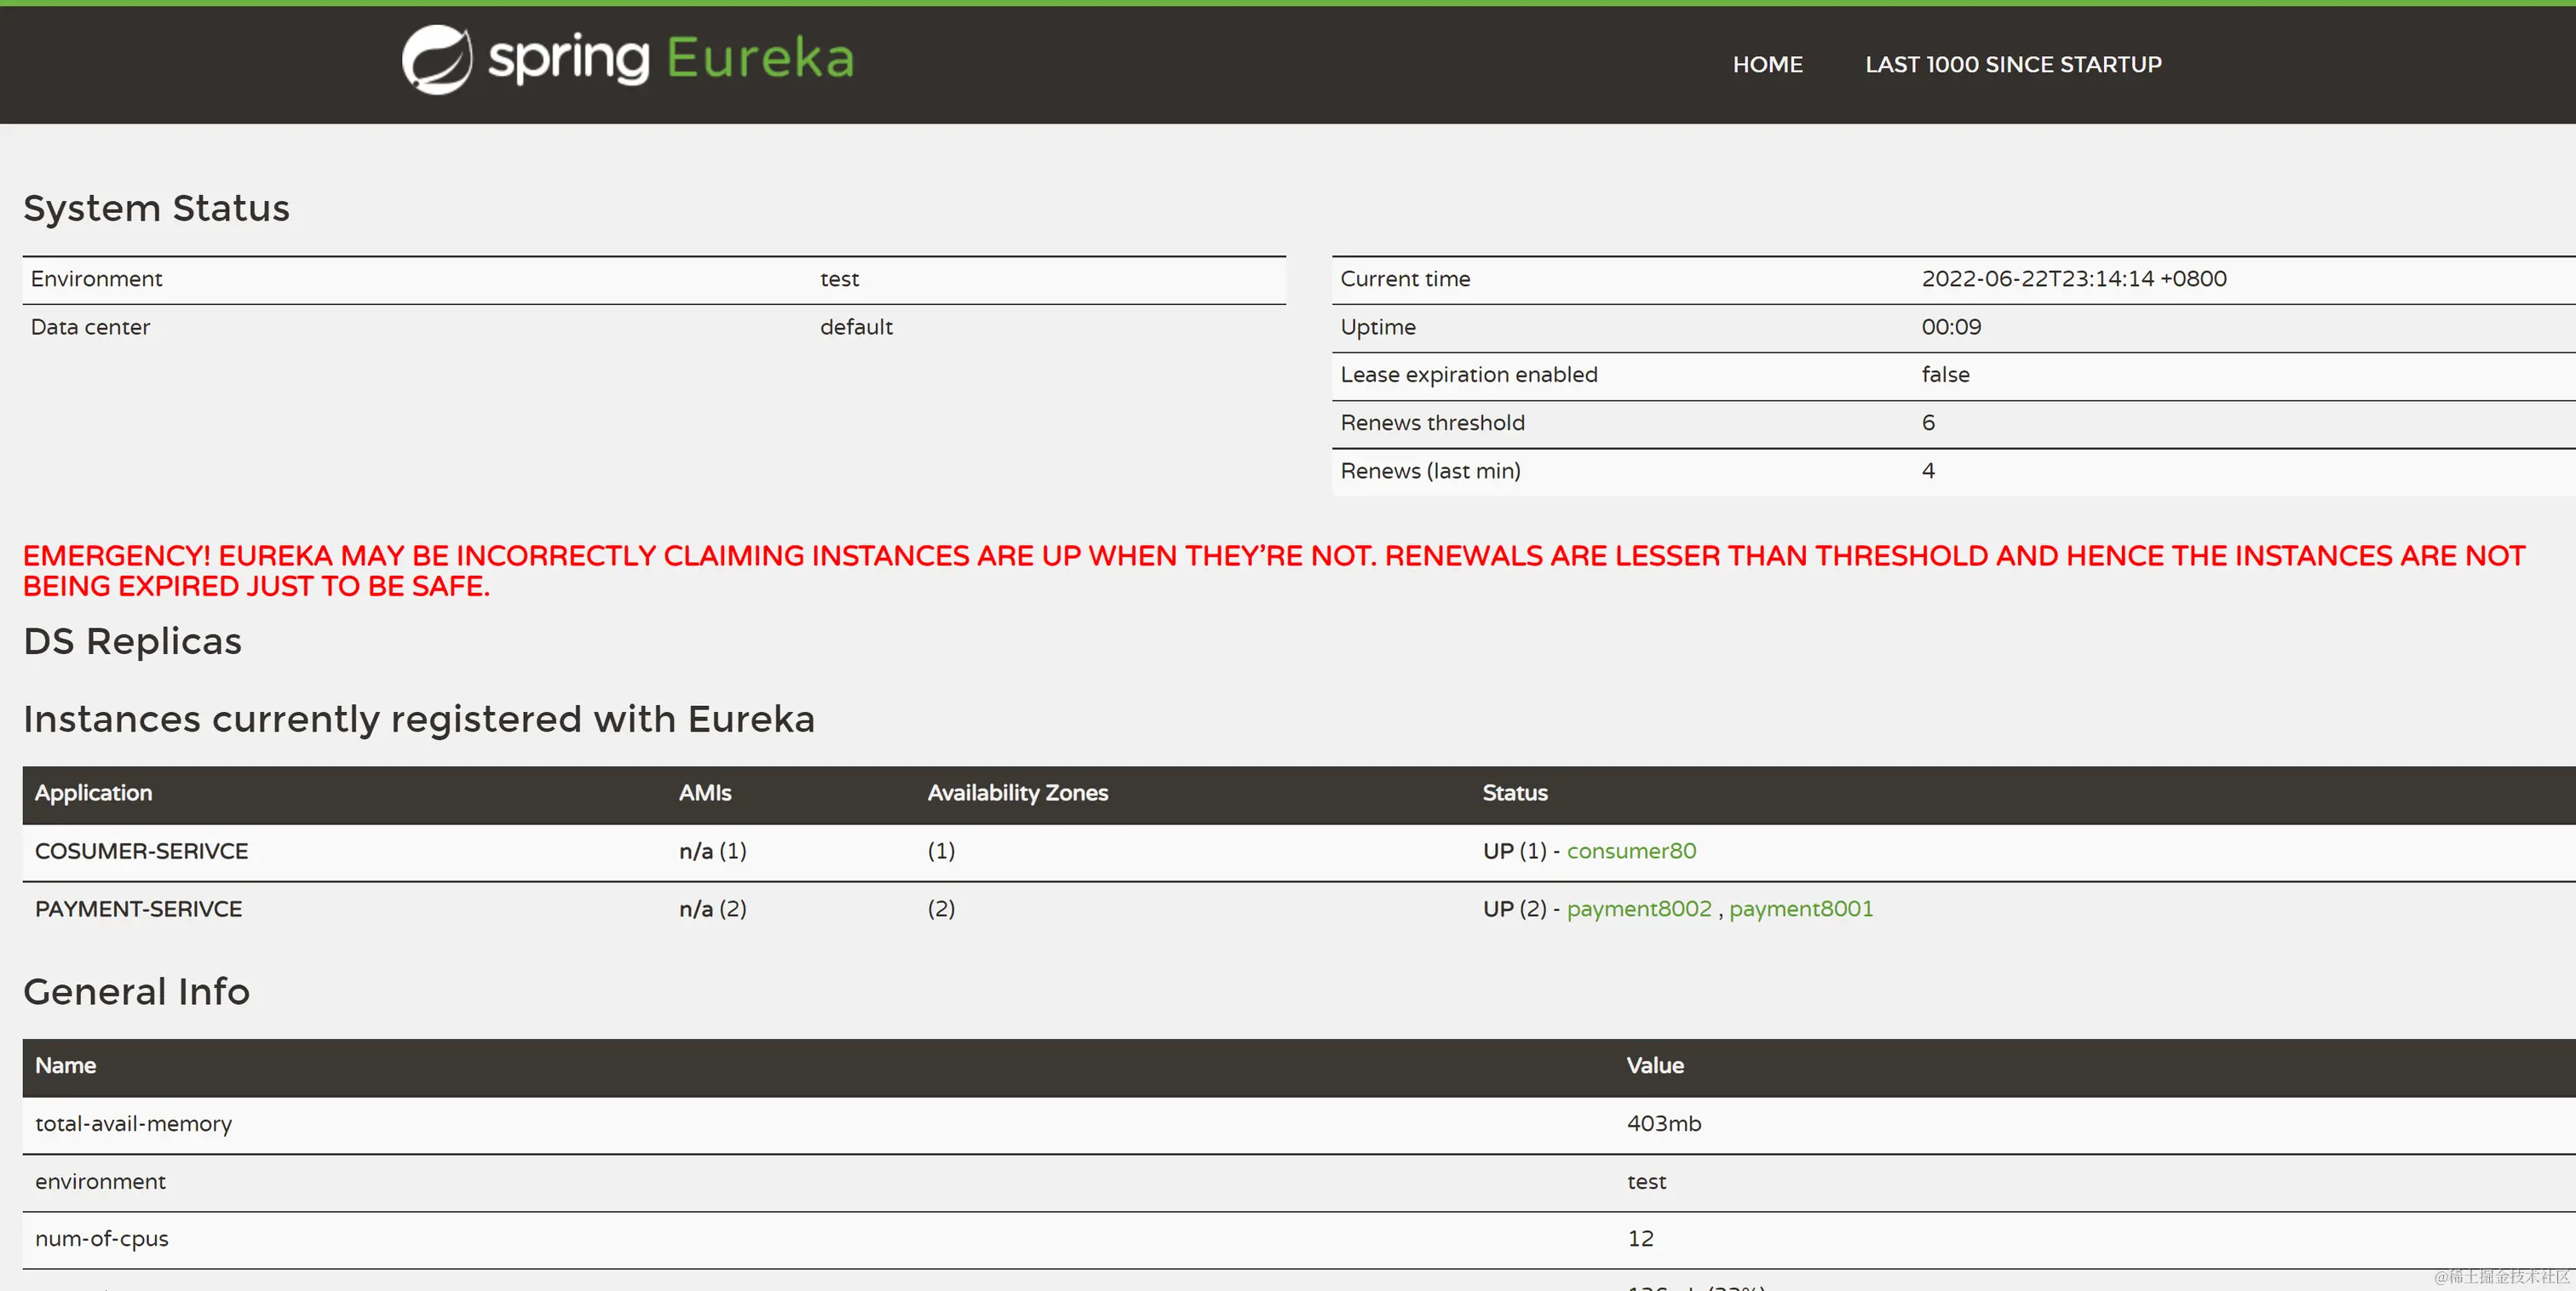Open the HOME nav item
Screen dimensions: 2576x1291
(x=1767, y=65)
